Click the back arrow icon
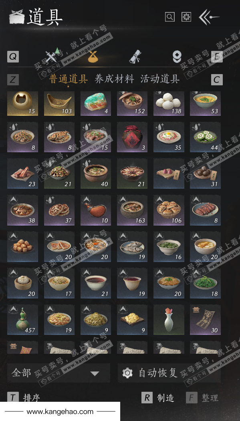Viewport: 240px width, 421px height. pyautogui.click(x=209, y=17)
